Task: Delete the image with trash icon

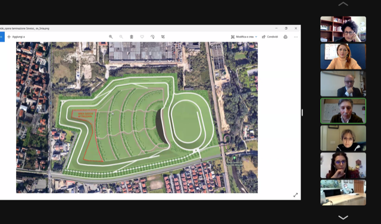Action: pos(132,37)
